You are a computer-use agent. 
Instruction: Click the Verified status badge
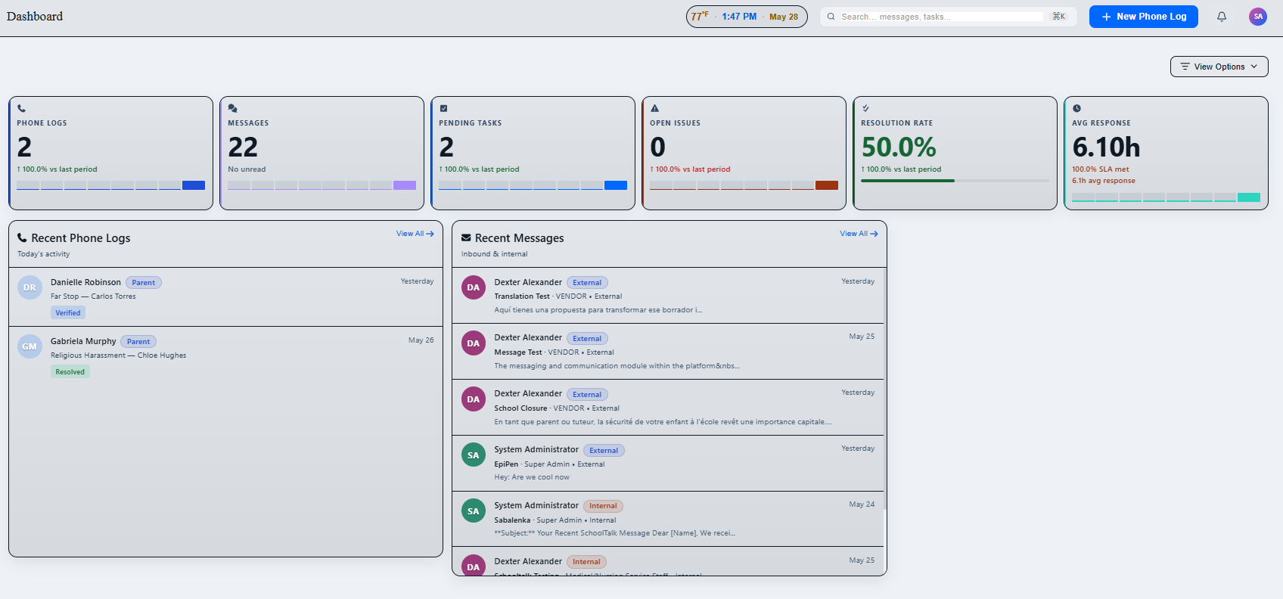68,312
